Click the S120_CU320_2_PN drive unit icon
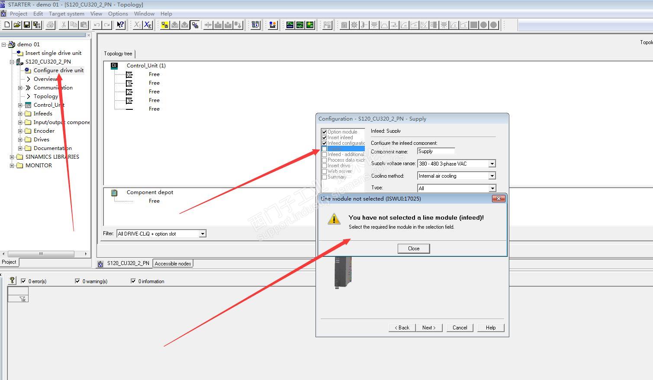The width and height of the screenshot is (653, 380). (19, 62)
